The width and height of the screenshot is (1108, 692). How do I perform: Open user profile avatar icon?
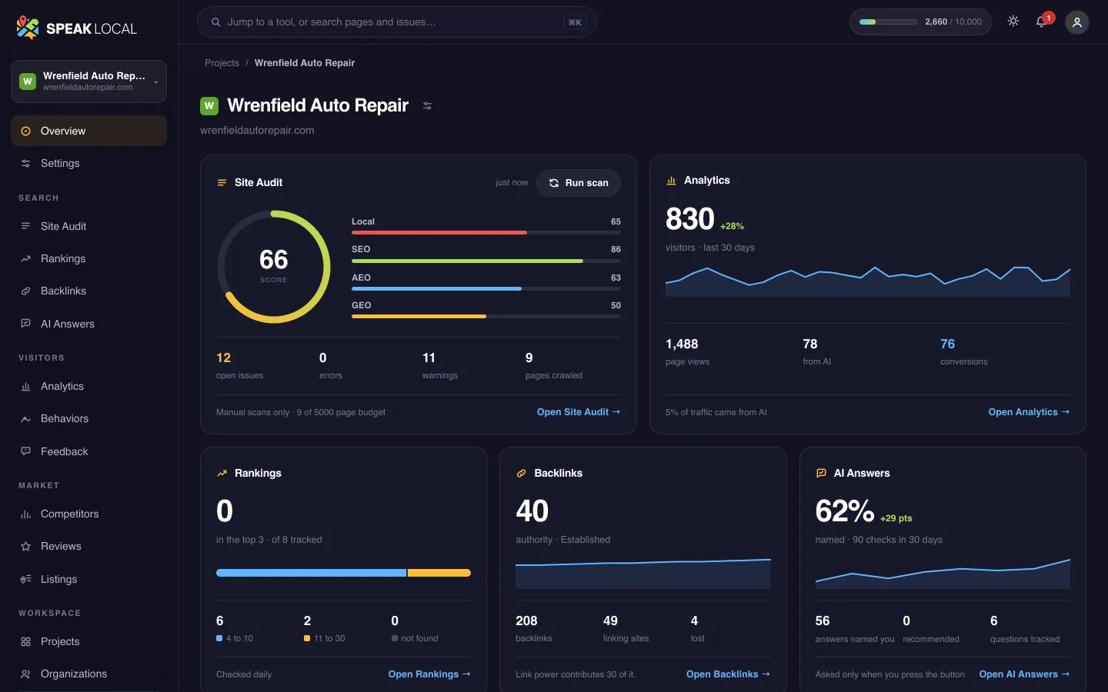click(x=1077, y=22)
